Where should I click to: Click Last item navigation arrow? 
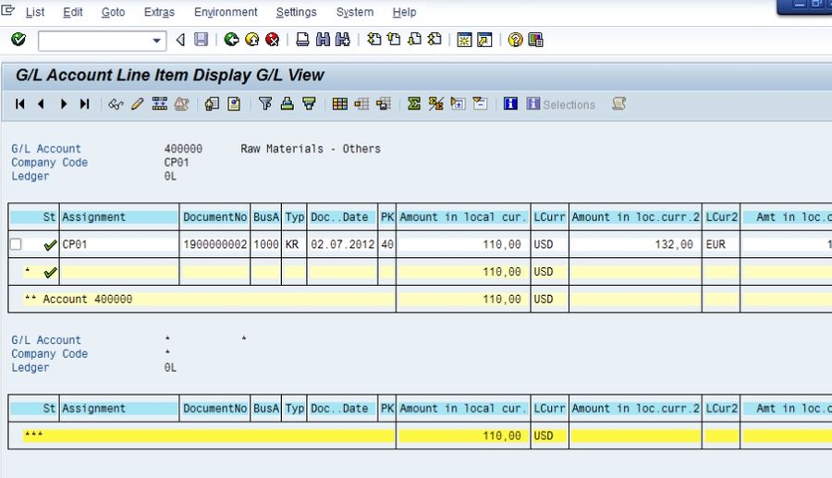pyautogui.click(x=84, y=104)
